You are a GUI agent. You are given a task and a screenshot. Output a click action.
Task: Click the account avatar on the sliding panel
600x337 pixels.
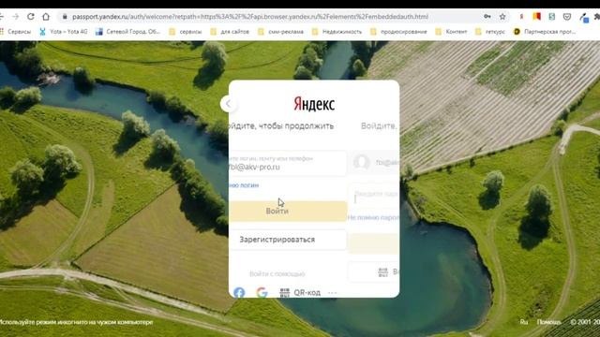coord(362,162)
